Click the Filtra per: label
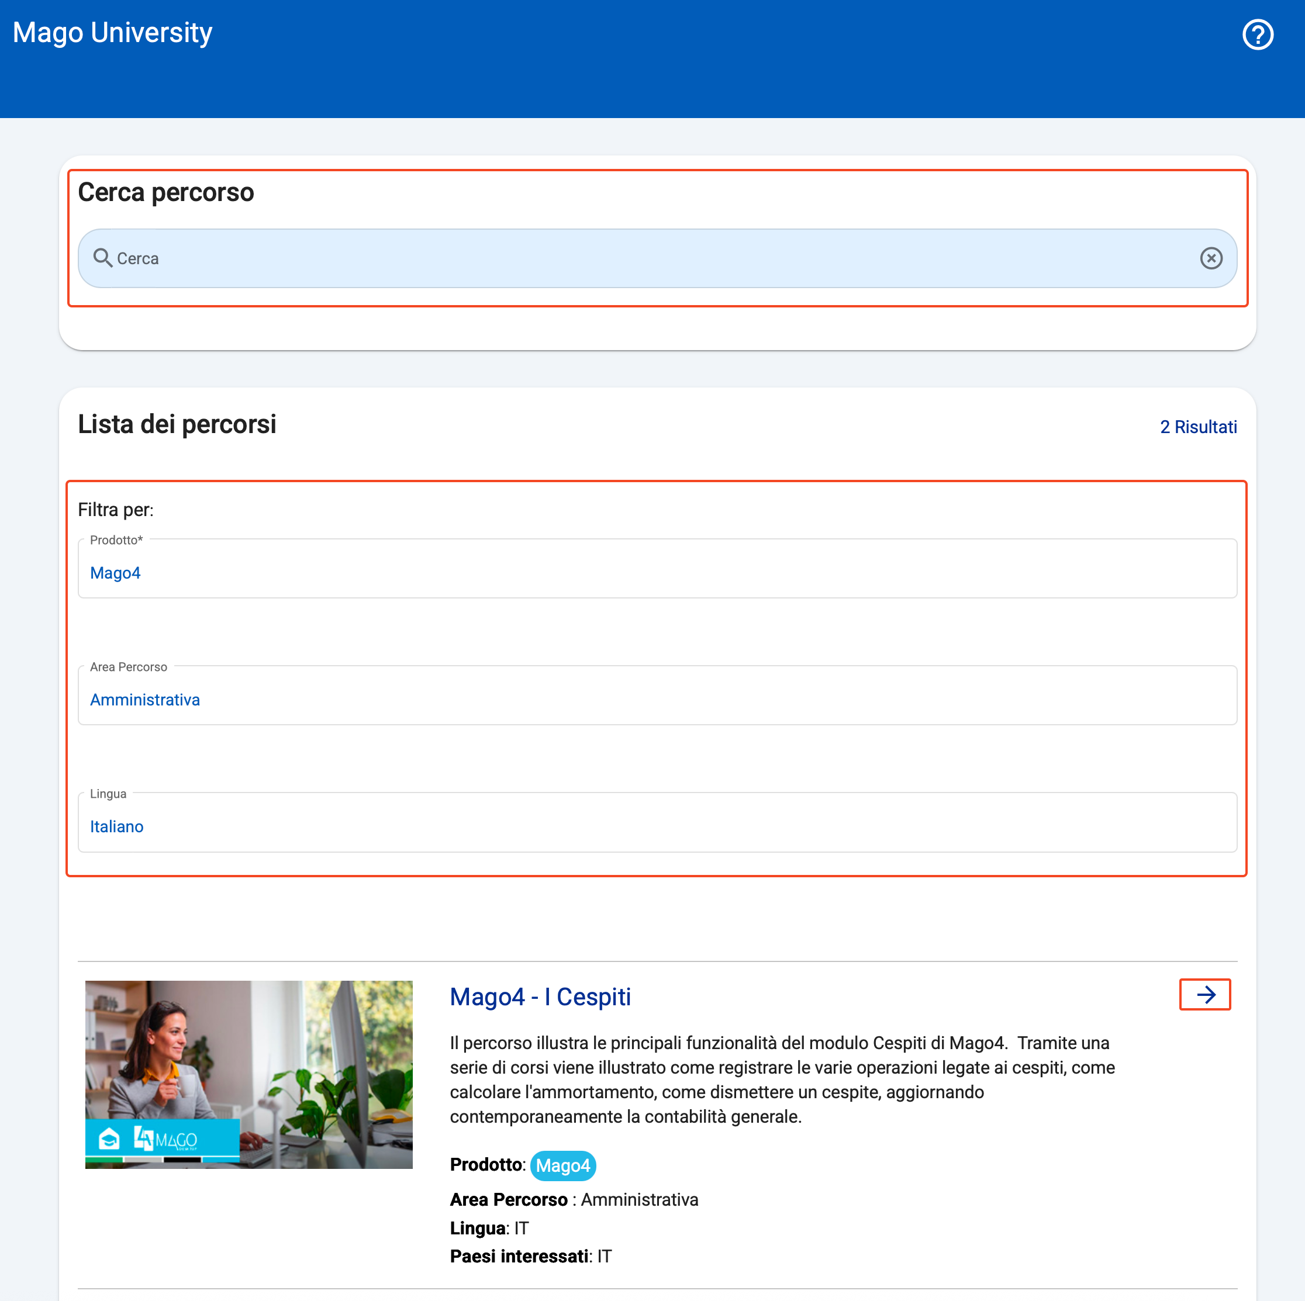Image resolution: width=1305 pixels, height=1301 pixels. coord(116,510)
